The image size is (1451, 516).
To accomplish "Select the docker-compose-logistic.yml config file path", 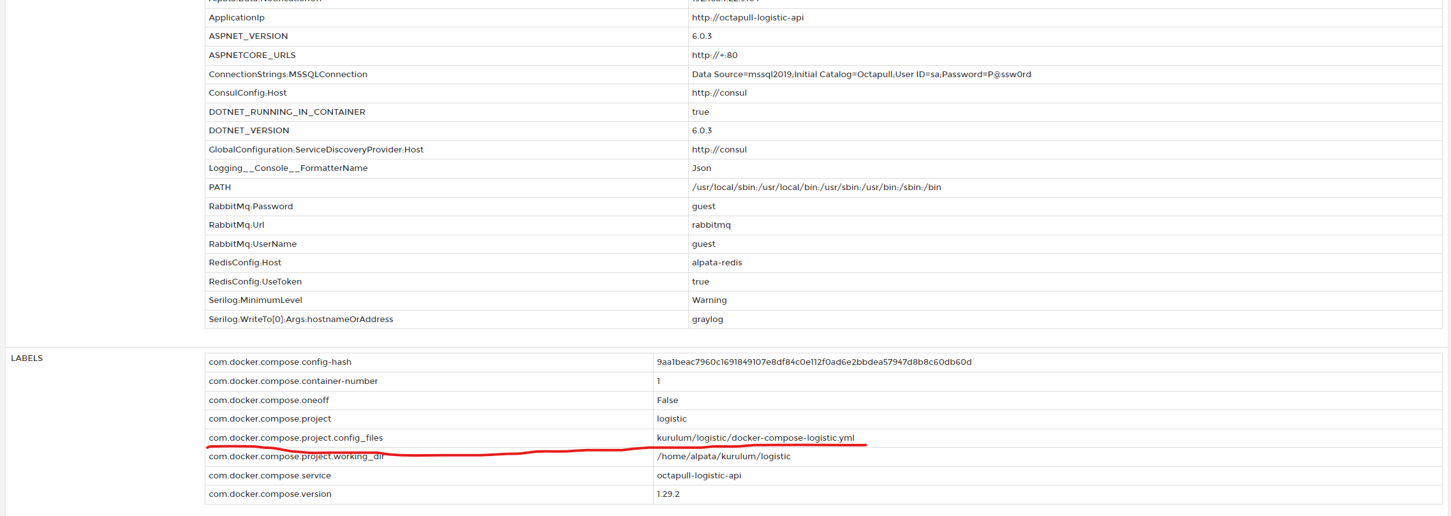I will pos(755,438).
